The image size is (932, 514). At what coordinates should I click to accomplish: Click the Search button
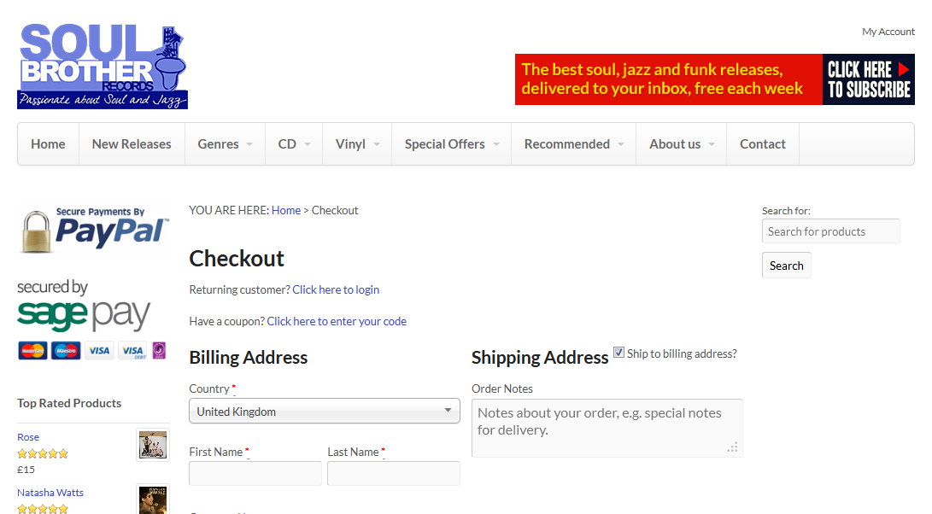786,266
